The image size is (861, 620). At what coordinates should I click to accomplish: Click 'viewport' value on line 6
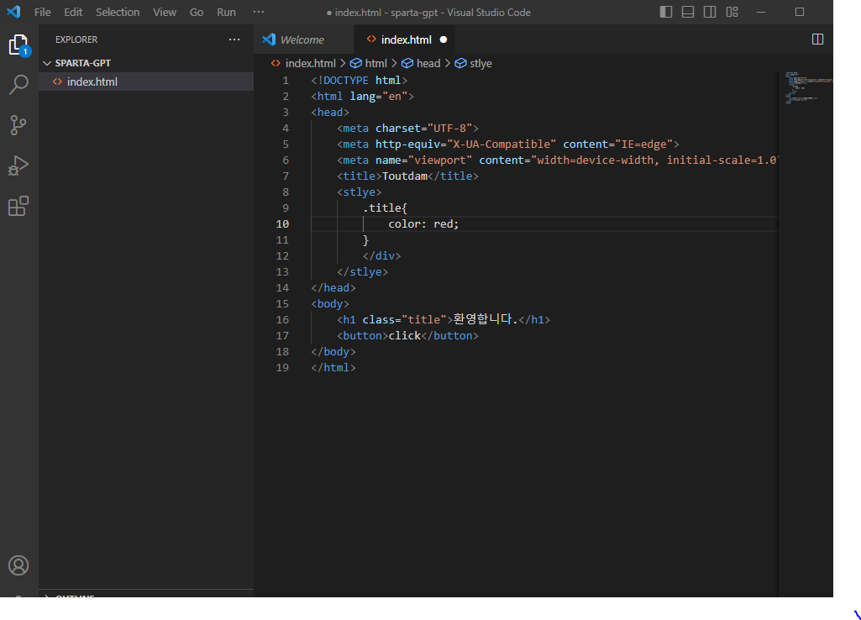(x=440, y=160)
